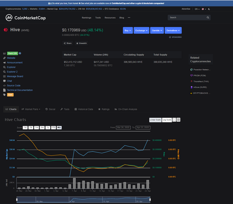Click the To date field
Viewport: 233px width, 204px height.
(x=143, y=127)
